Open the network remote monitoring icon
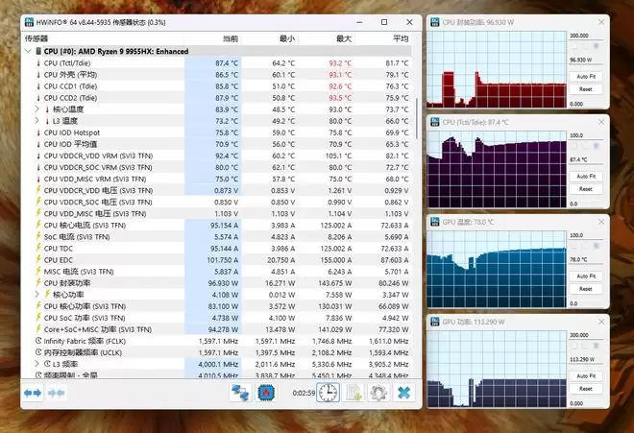Screen dimensions: 634x433 (x=240, y=393)
